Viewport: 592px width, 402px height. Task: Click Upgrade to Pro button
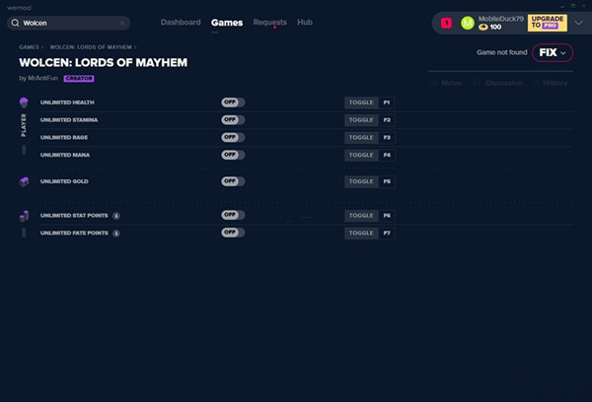(x=547, y=23)
